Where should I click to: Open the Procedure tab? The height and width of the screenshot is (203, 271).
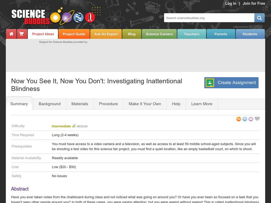108,104
